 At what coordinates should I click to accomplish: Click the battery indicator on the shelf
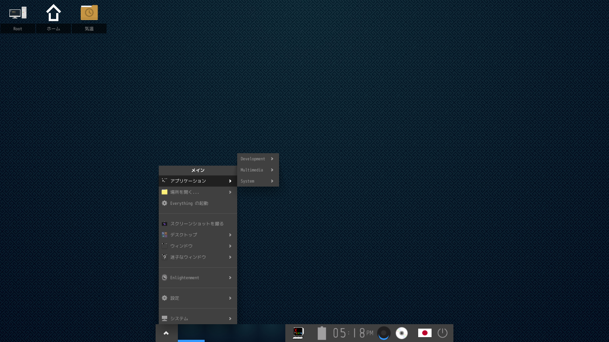pos(322,333)
